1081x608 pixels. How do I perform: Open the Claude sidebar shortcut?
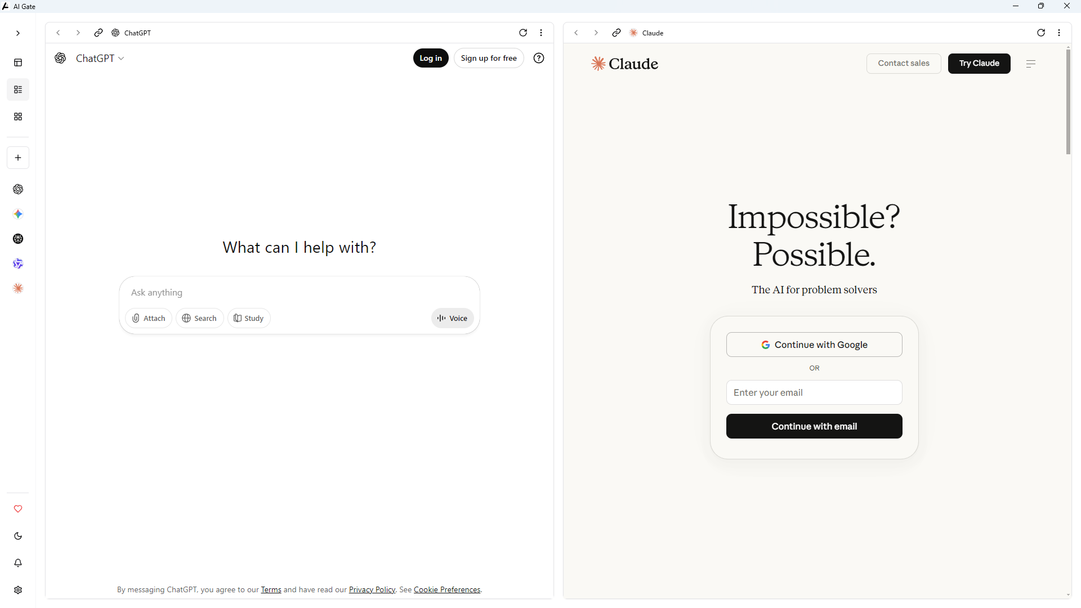[x=18, y=288]
